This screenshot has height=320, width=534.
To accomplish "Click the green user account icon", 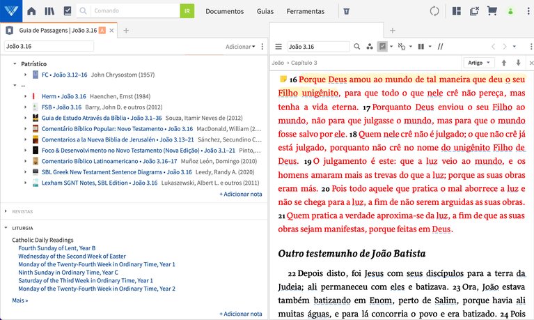I will (510, 11).
